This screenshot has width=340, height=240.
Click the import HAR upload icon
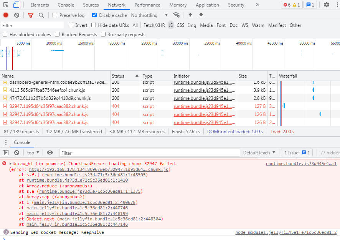(190, 15)
